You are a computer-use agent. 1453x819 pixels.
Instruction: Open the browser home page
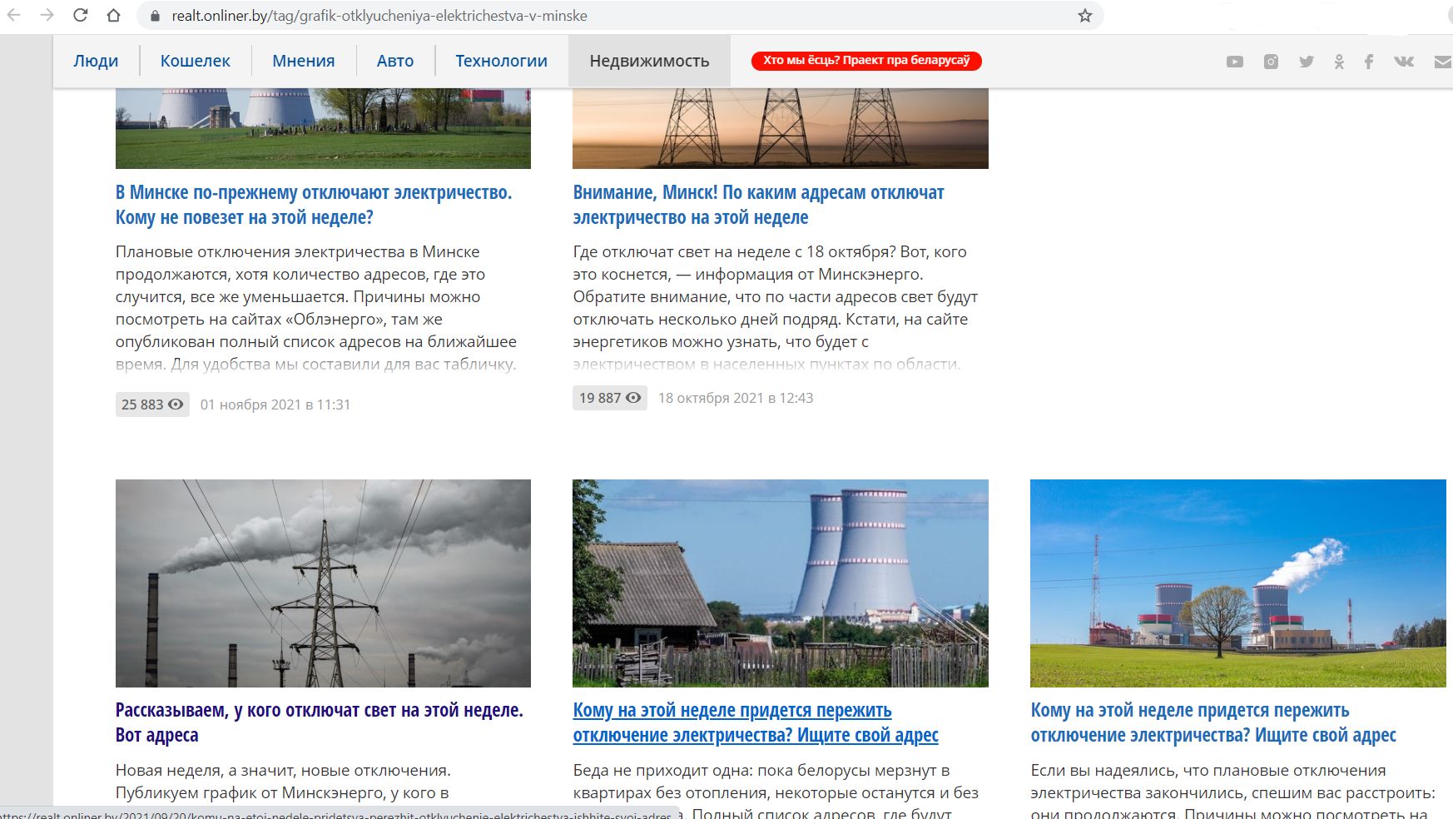pyautogui.click(x=114, y=15)
